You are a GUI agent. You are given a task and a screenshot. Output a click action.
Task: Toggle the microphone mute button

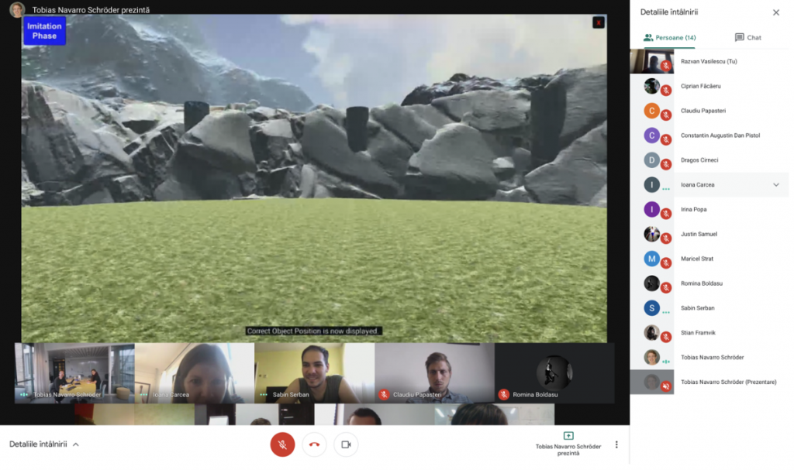click(x=282, y=444)
